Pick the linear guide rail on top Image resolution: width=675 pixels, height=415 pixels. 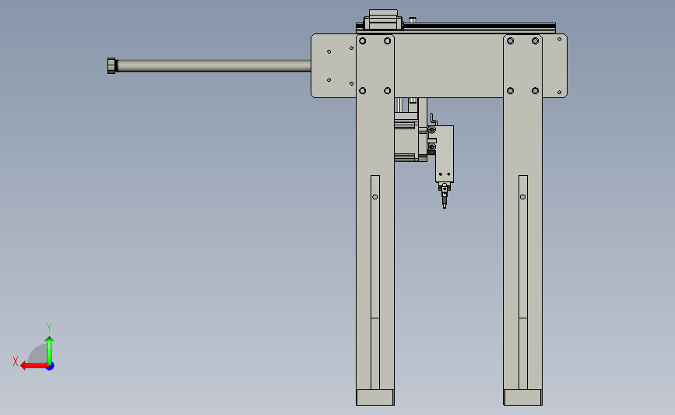(x=478, y=28)
